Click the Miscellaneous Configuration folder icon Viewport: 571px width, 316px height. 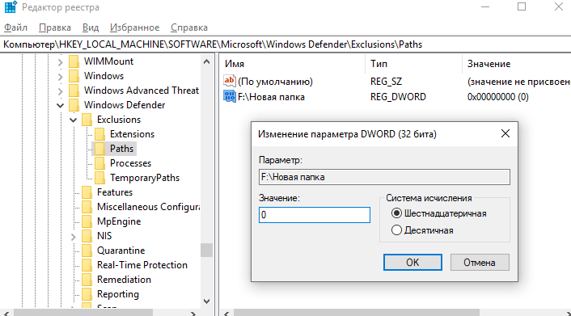(87, 207)
